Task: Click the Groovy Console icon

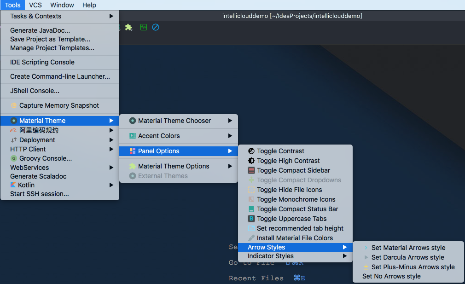Action: tap(14, 158)
